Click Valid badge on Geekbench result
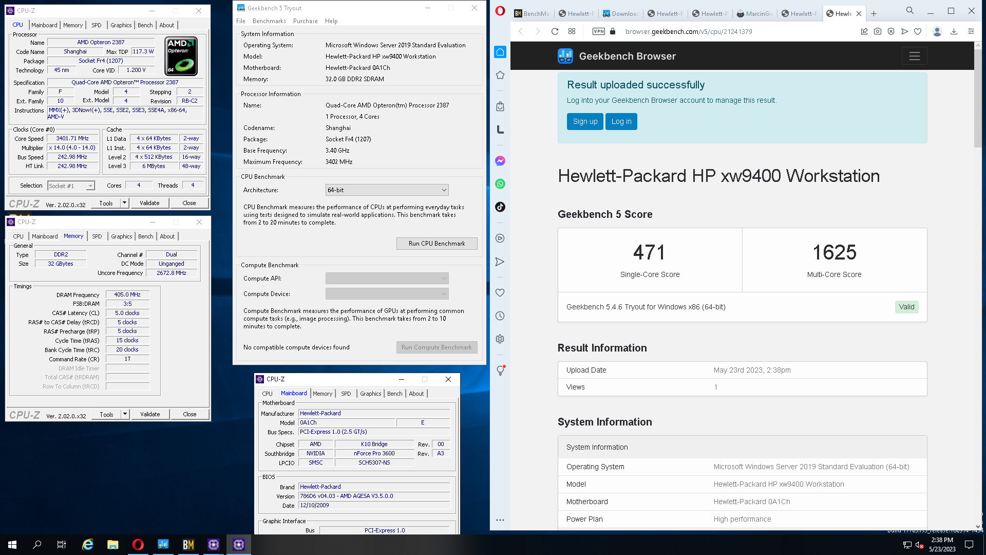This screenshot has height=555, width=986. [x=906, y=307]
